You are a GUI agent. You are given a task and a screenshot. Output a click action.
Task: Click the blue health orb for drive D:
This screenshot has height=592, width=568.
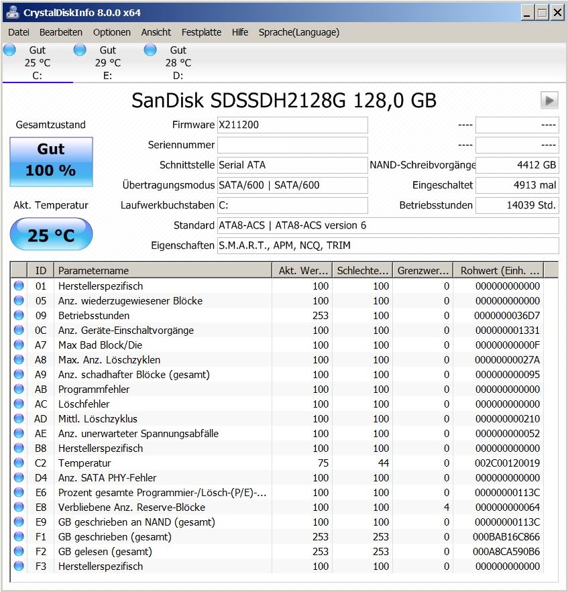(x=150, y=50)
